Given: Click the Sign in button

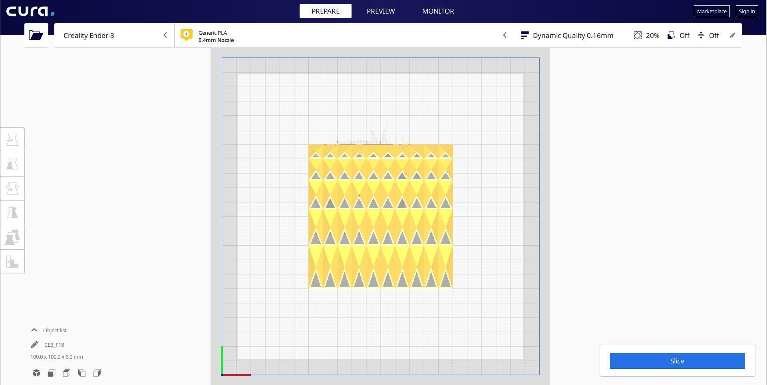Looking at the screenshot, I should coord(747,11).
